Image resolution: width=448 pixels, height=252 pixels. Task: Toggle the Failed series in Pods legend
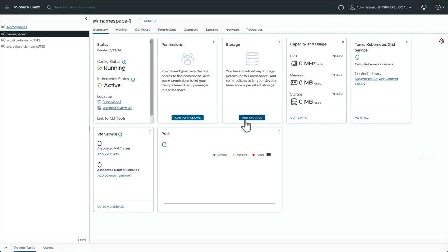[258, 155]
